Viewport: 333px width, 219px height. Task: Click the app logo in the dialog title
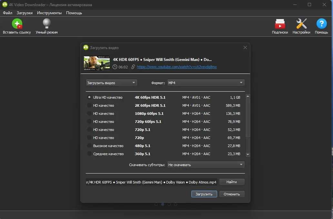point(86,47)
